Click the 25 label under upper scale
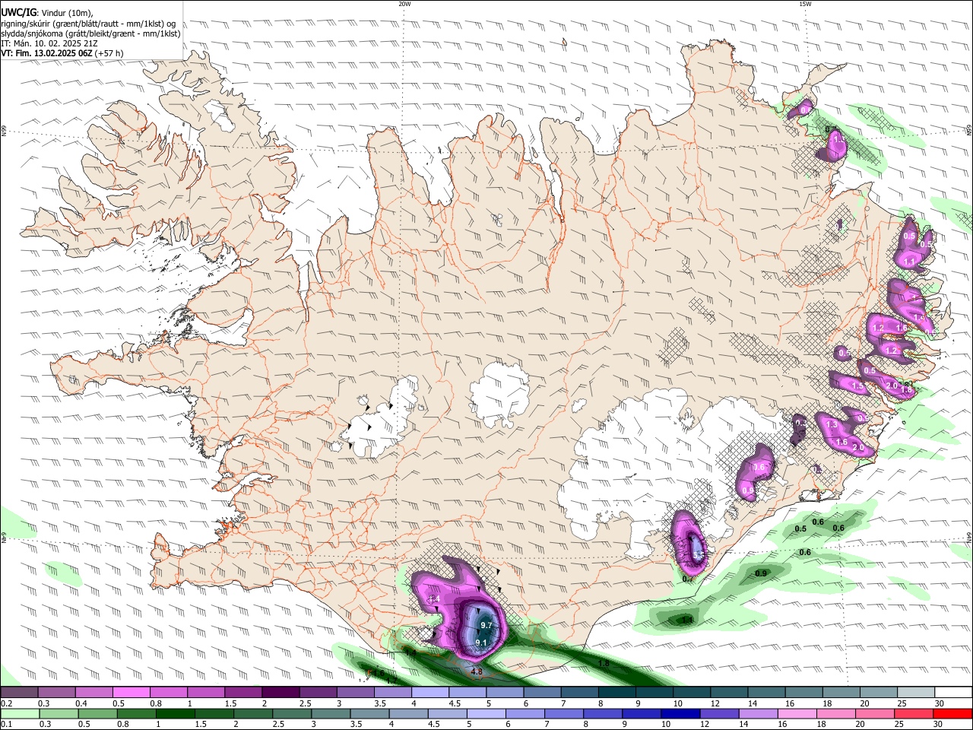 pos(902,703)
